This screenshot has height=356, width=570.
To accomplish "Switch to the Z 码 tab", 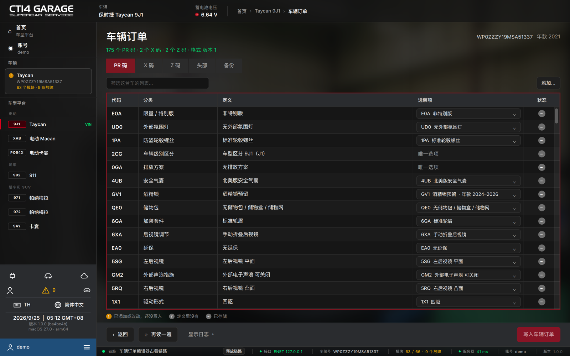I will 175,66.
